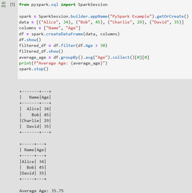
Task: Click the David row in first output table
Action: (35, 126)
